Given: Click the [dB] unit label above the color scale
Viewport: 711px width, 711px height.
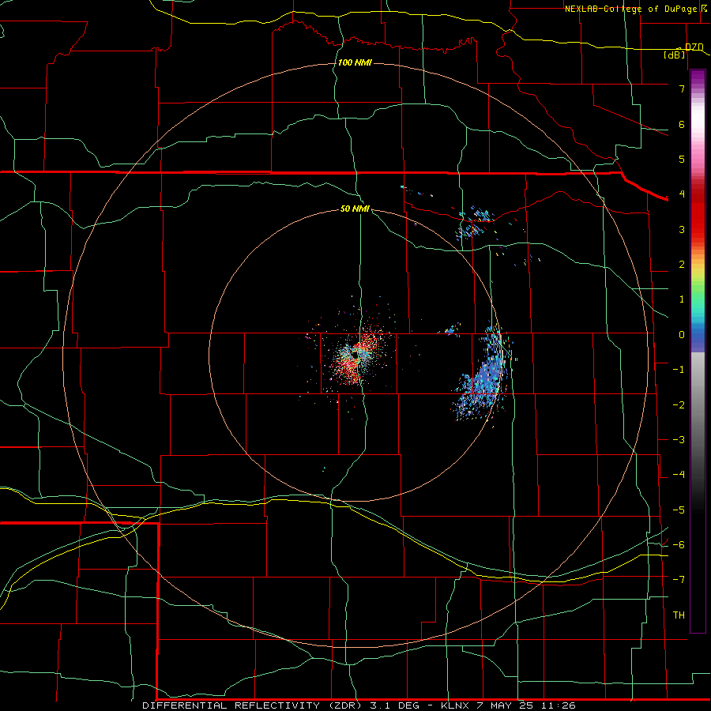Looking at the screenshot, I should (674, 55).
